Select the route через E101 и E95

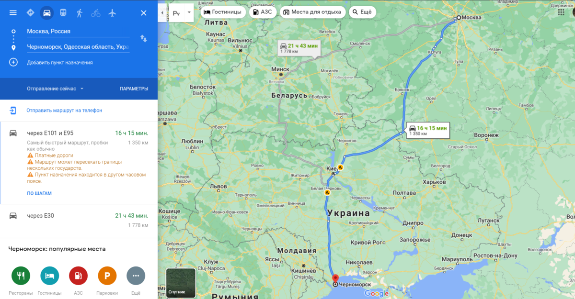click(x=79, y=163)
